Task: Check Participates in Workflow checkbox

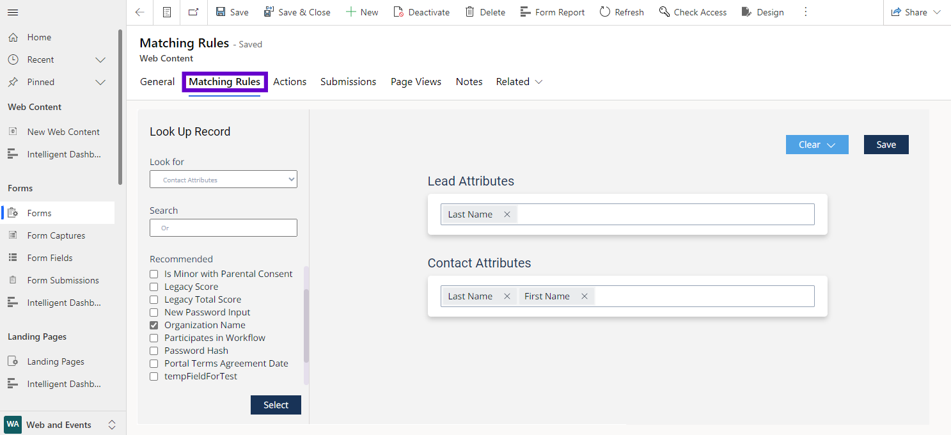Action: click(x=153, y=338)
